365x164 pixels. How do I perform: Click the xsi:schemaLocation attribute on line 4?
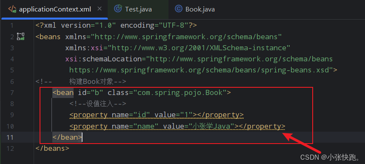coord(103,59)
